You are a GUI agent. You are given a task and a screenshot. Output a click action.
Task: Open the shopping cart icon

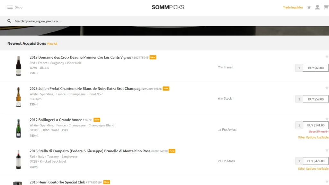pos(326,7)
